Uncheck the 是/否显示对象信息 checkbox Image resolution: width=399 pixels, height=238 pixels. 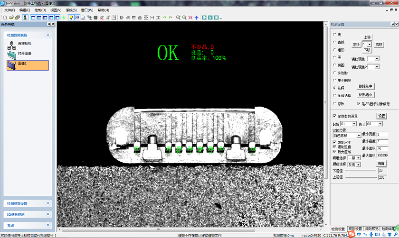359,103
